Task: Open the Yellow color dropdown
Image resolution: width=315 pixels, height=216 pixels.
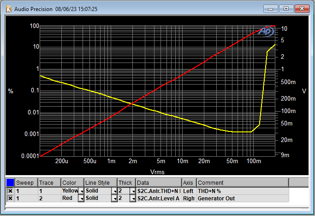Action: pos(81,191)
